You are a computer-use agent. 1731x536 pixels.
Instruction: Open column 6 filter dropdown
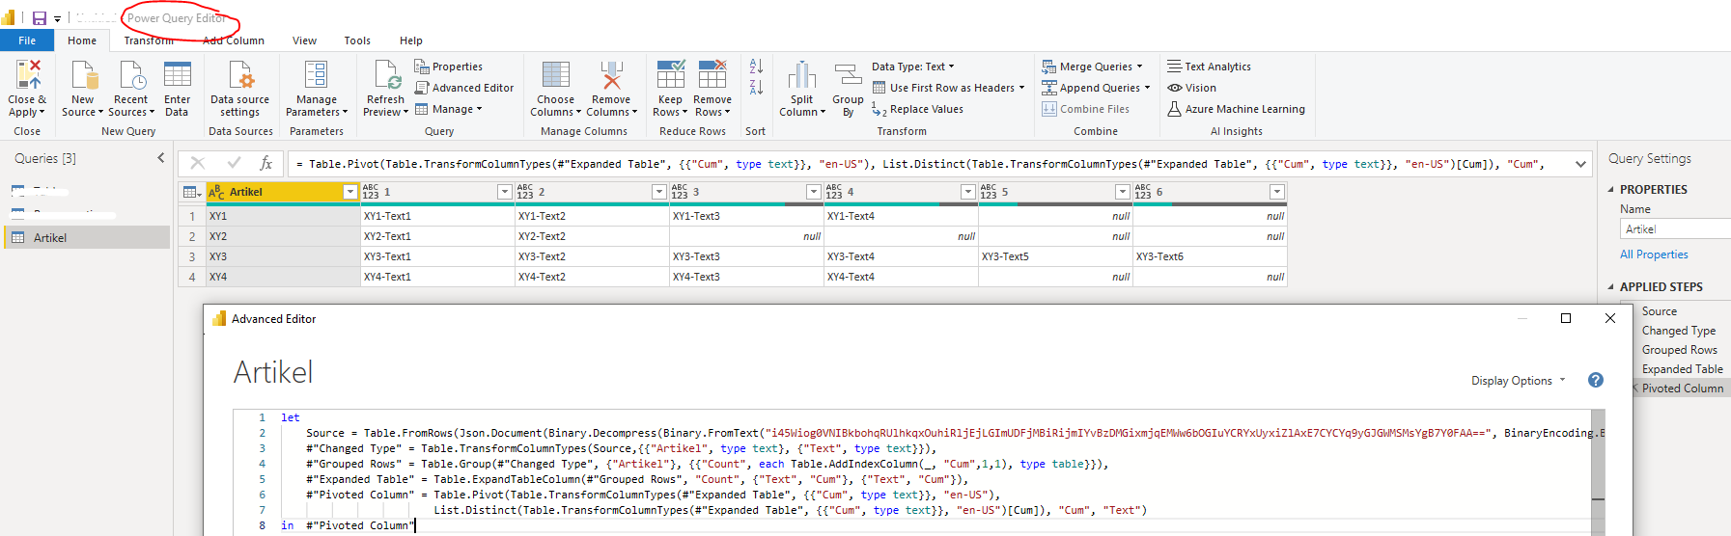tap(1276, 192)
